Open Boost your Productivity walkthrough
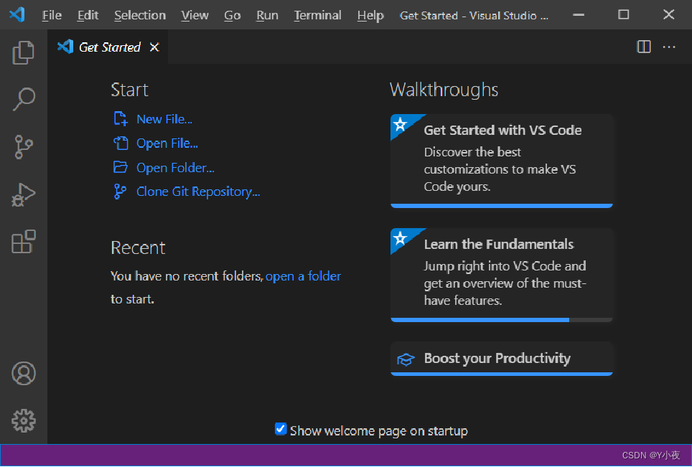Viewport: 692px width, 467px height. coord(502,359)
